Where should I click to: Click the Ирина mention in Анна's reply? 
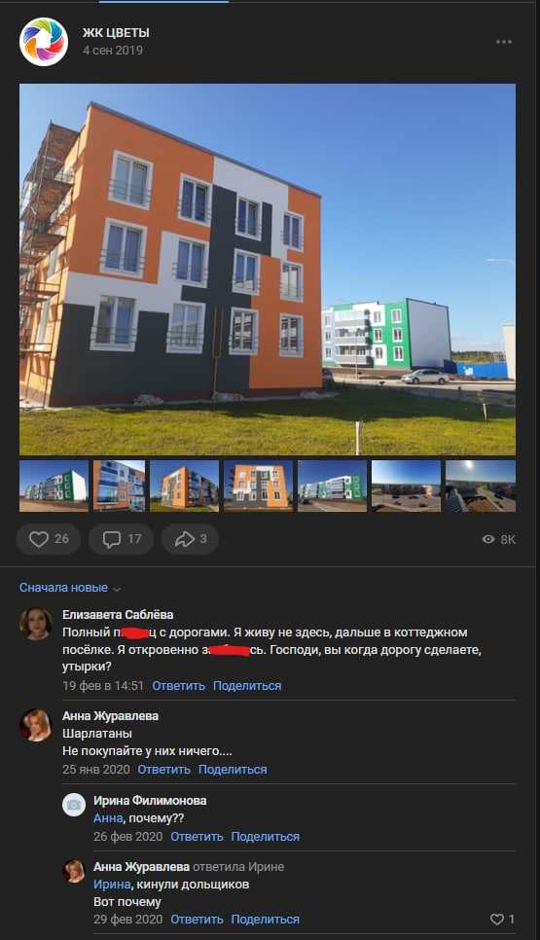pyautogui.click(x=112, y=885)
